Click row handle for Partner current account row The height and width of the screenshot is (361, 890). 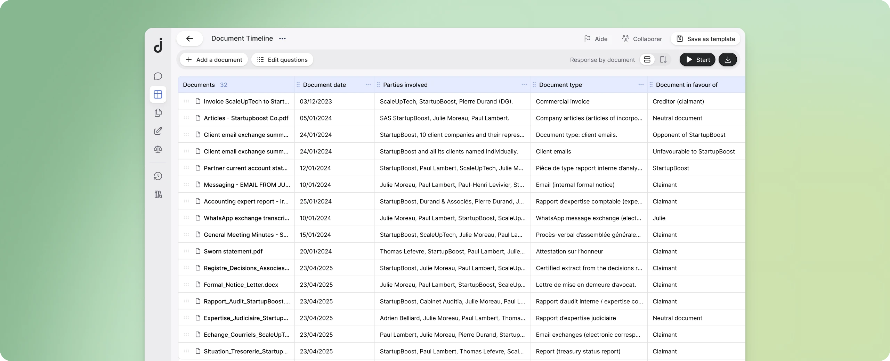[x=186, y=168]
